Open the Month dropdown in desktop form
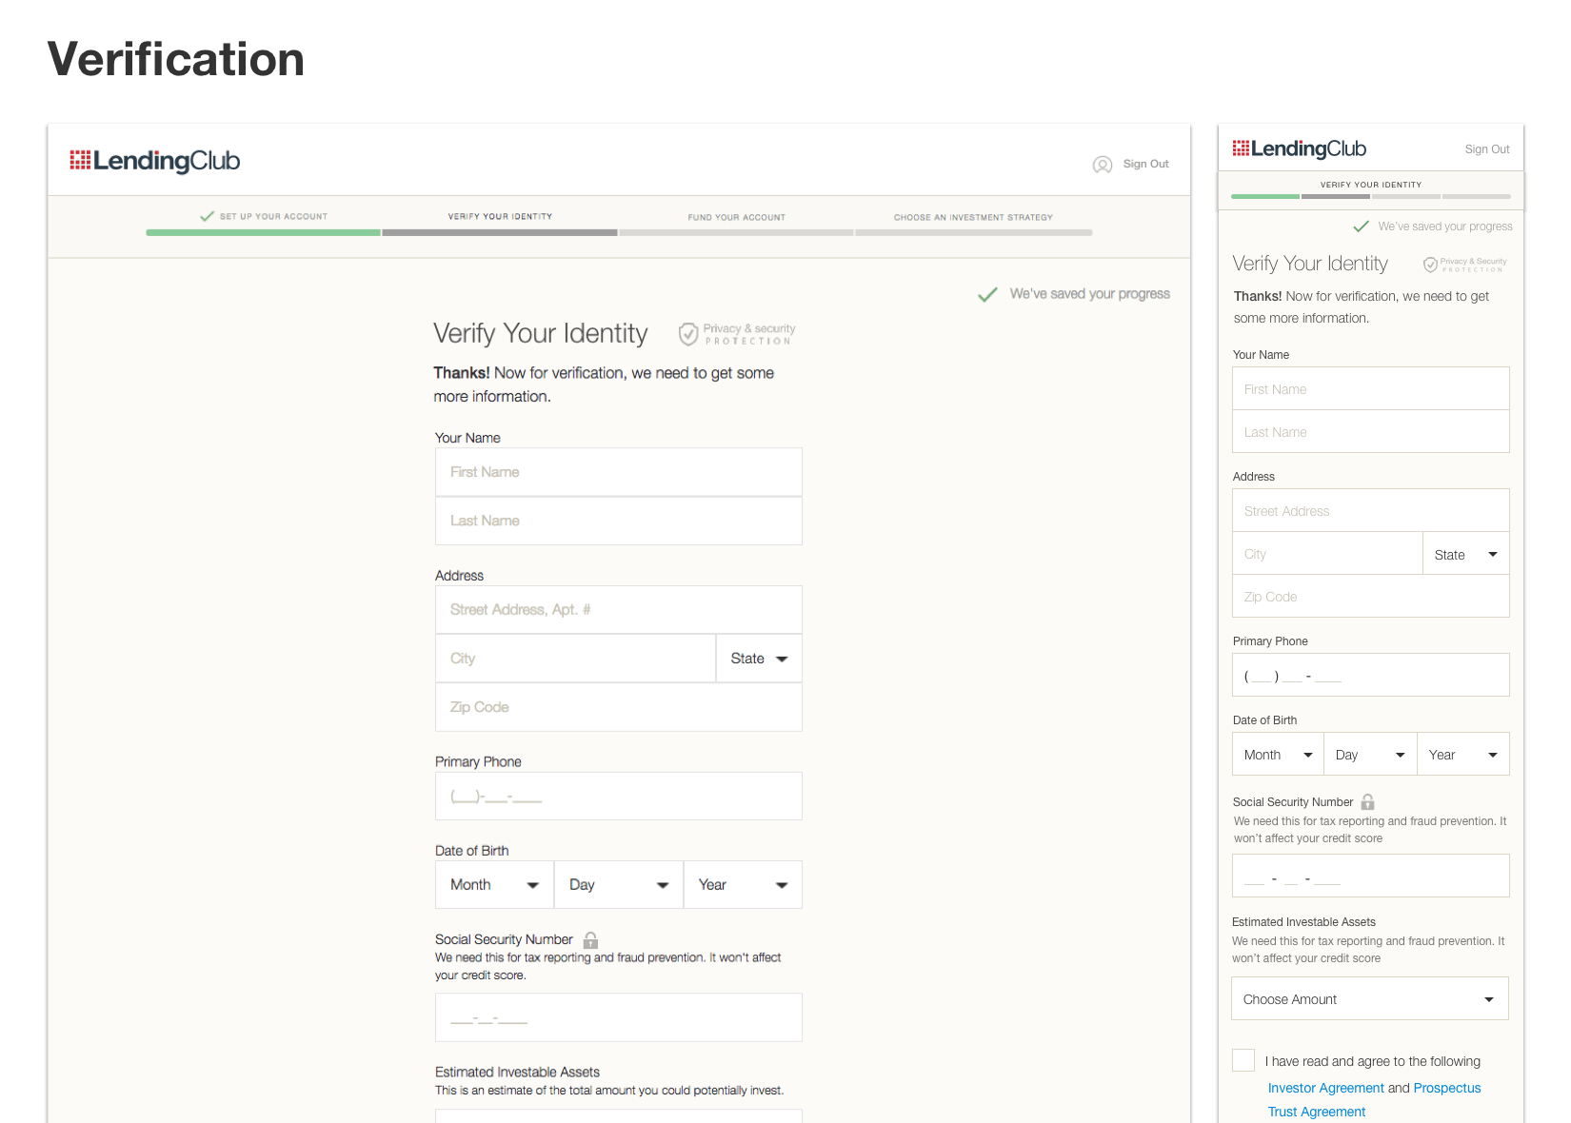Viewport: 1571px width, 1123px height. point(495,885)
